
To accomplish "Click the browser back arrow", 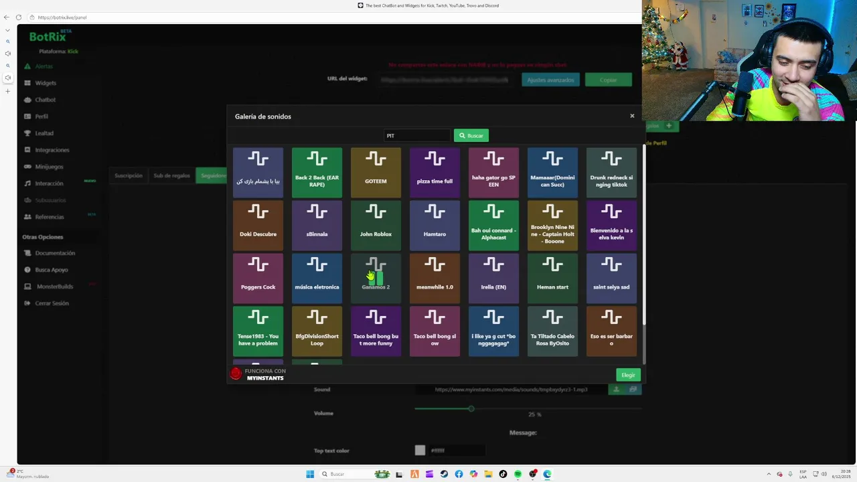I will pyautogui.click(x=7, y=17).
